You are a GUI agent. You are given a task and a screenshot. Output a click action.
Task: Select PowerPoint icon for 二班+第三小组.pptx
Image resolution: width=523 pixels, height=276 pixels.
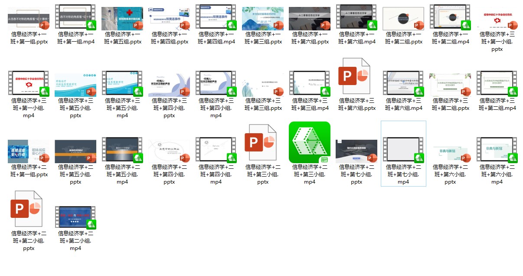click(263, 143)
